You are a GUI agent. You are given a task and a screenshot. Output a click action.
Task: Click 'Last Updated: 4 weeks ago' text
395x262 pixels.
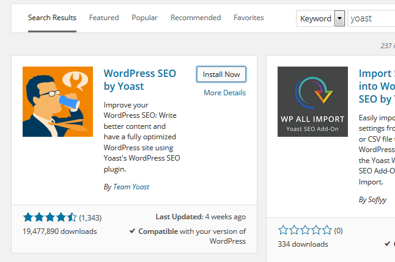tap(201, 217)
